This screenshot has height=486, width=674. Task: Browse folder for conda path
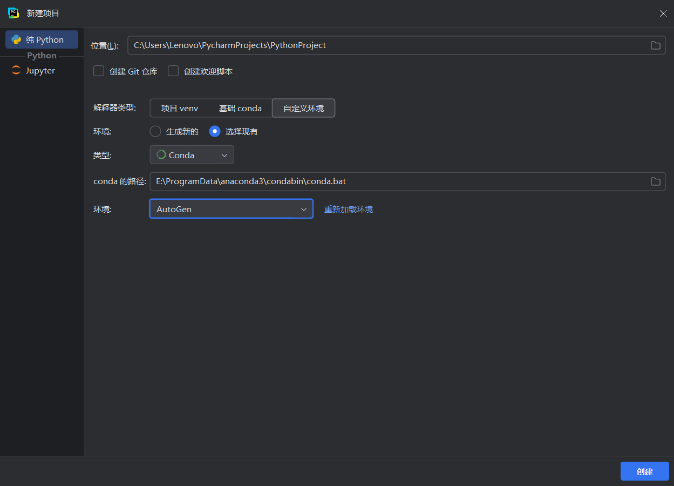coord(655,181)
